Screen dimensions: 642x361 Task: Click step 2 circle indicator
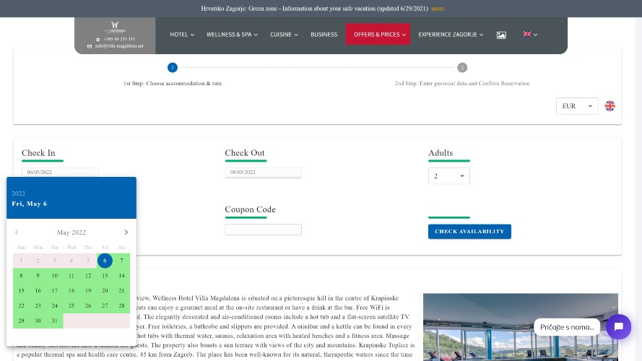click(x=462, y=68)
